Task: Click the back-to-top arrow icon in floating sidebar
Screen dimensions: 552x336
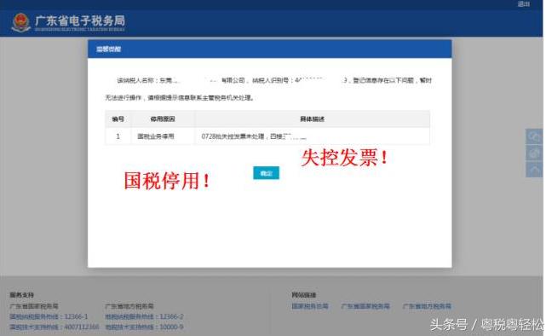Action: pos(534,170)
